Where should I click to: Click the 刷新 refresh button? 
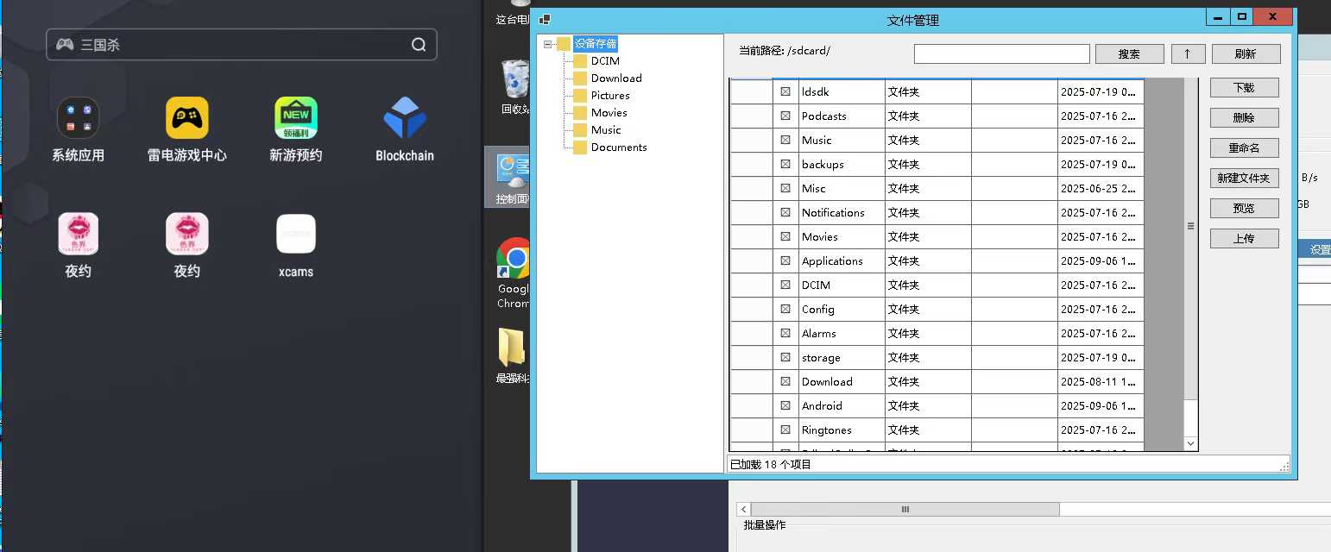pos(1246,53)
